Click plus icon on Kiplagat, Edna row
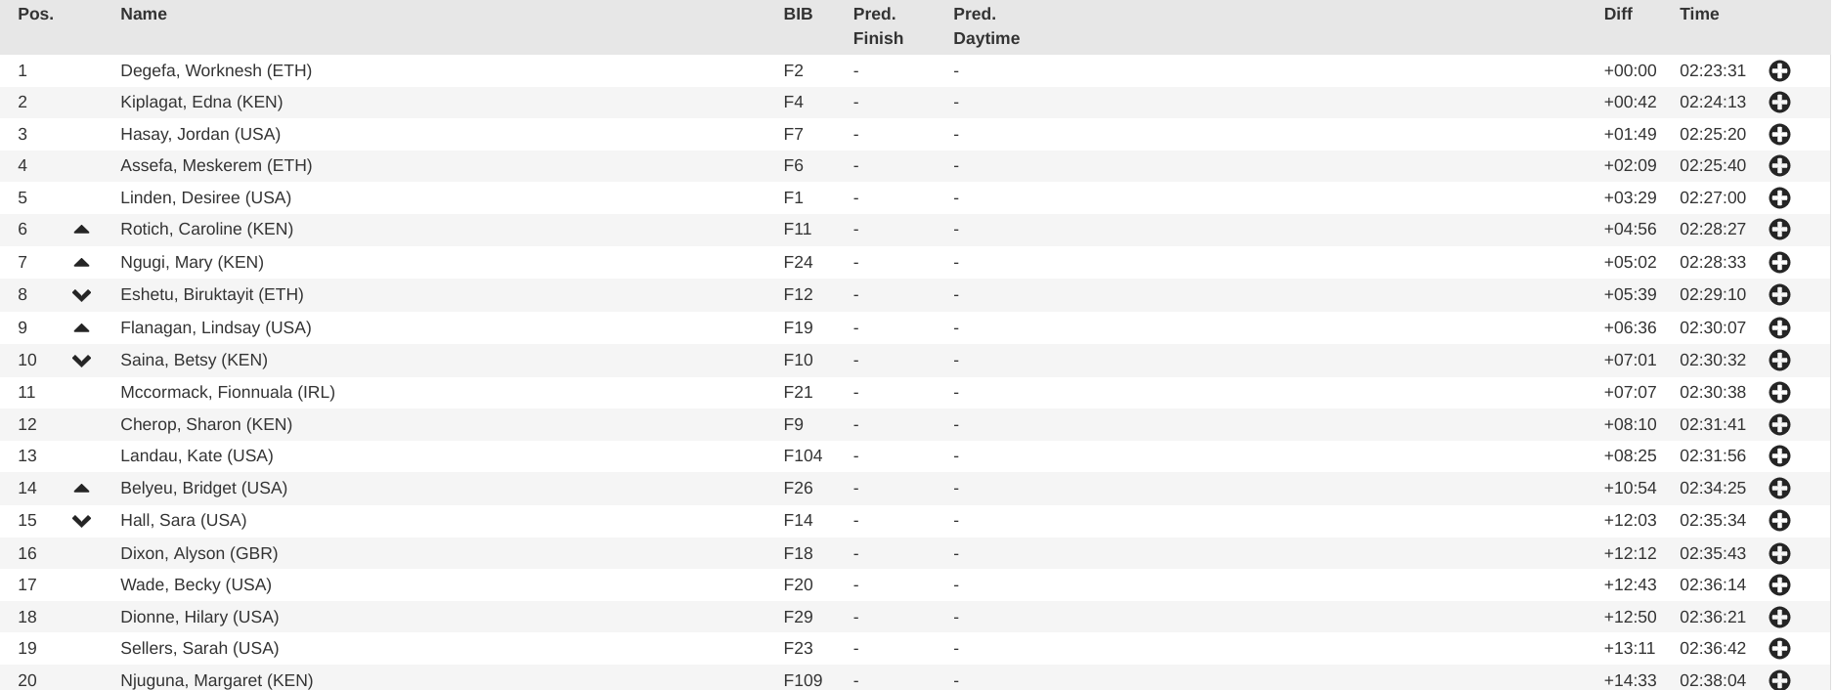The width and height of the screenshot is (1835, 690). click(x=1779, y=102)
